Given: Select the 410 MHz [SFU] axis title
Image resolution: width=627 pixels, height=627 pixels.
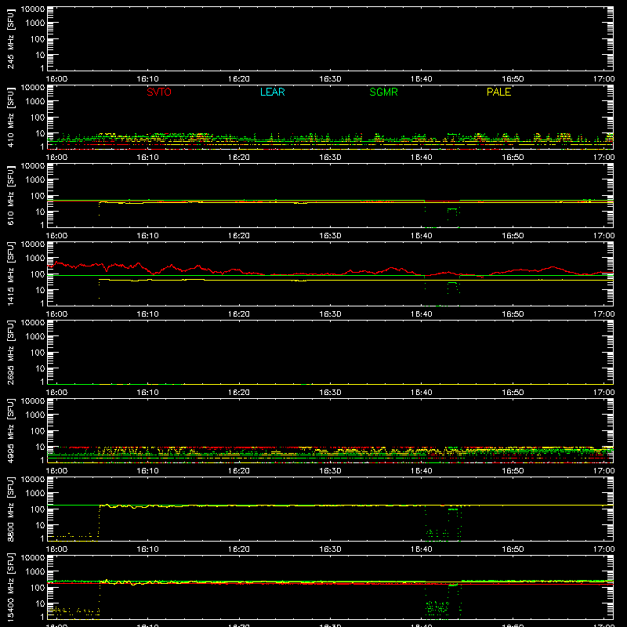Looking at the screenshot, I should tap(11, 117).
